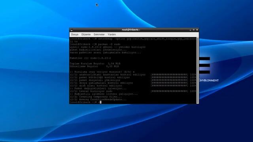This screenshot has width=253, height=142.
Task: Click the terminal vertical scrollbar
Action: tap(198, 70)
